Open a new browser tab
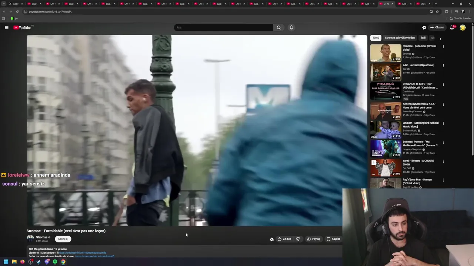Image resolution: width=474 pixels, height=266 pixels. coord(435,4)
